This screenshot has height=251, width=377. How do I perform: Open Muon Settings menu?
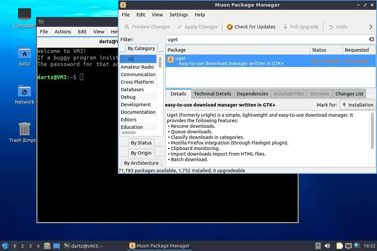tap(179, 15)
